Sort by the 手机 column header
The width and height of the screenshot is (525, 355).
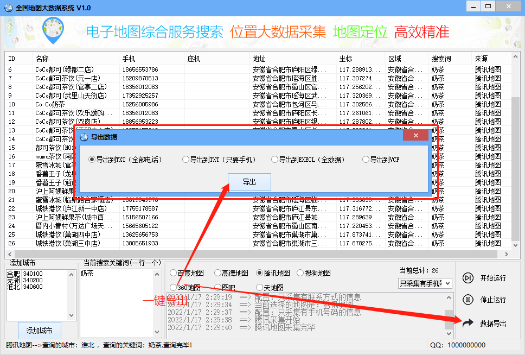[x=152, y=59]
